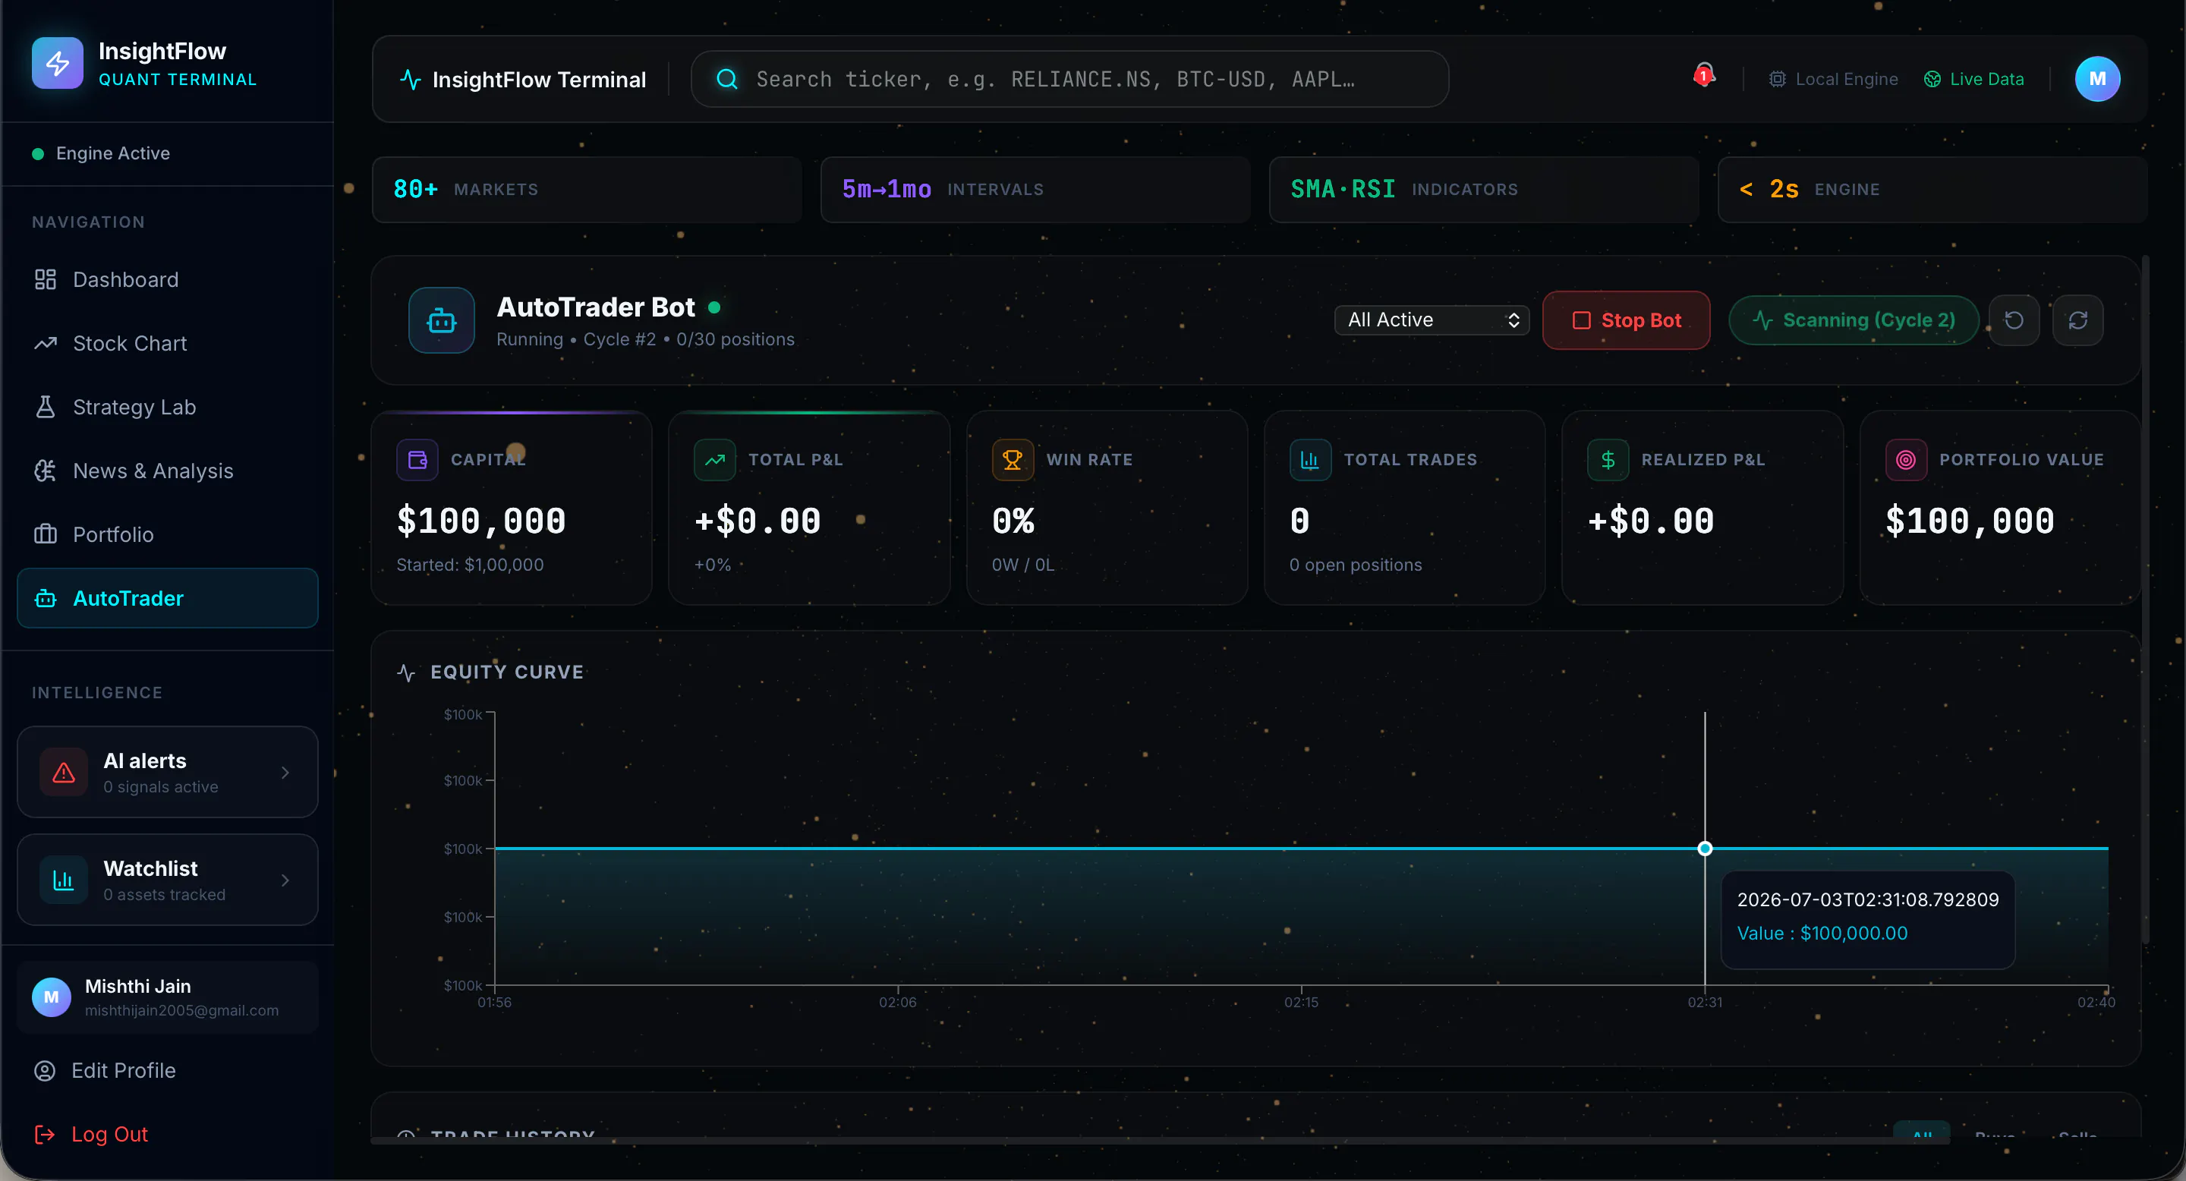
Task: Click the vertical page scrollbar
Action: [x=2144, y=598]
